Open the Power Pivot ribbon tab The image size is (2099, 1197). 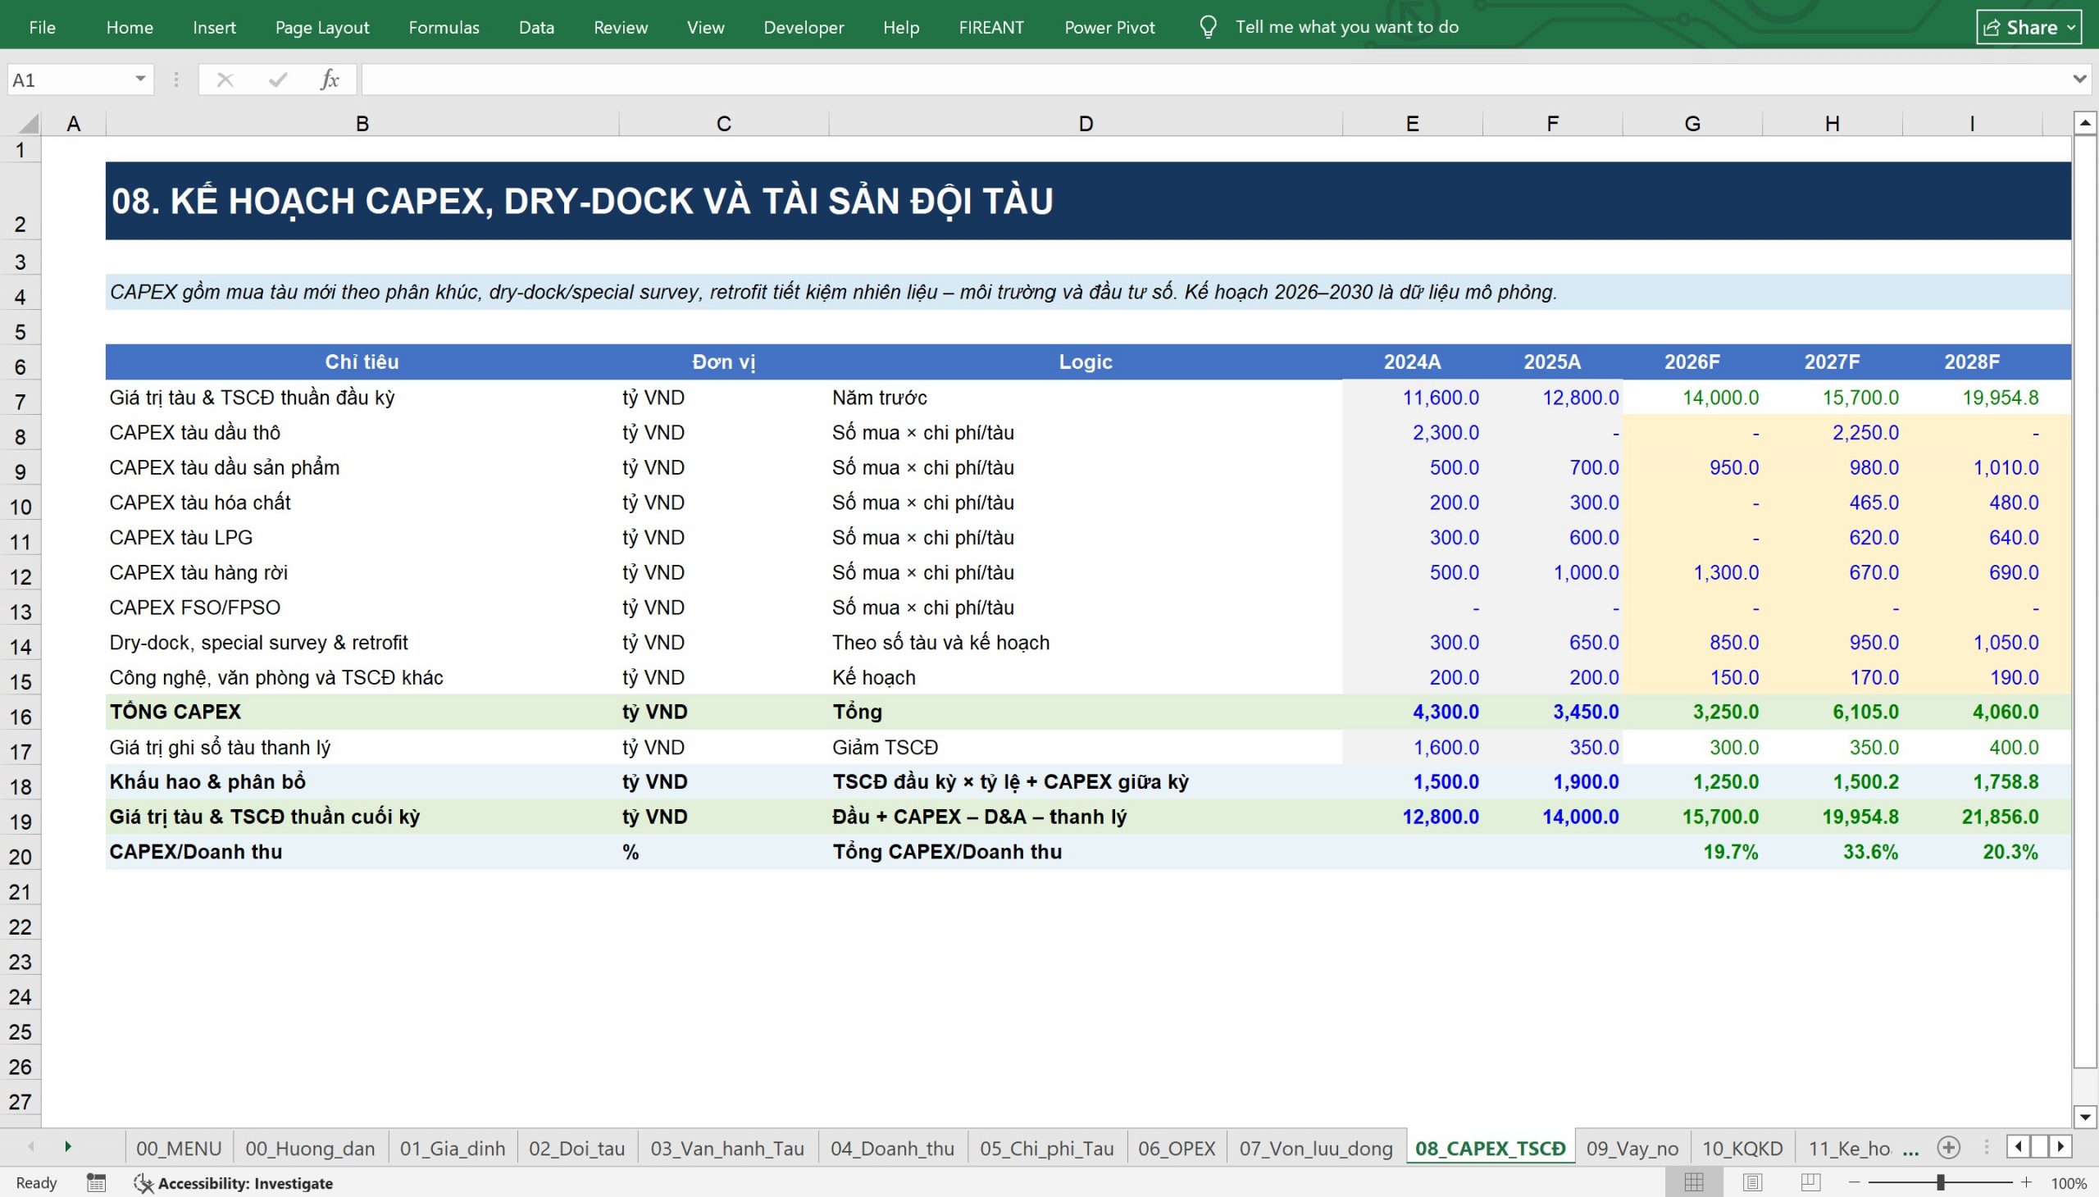[x=1109, y=27]
